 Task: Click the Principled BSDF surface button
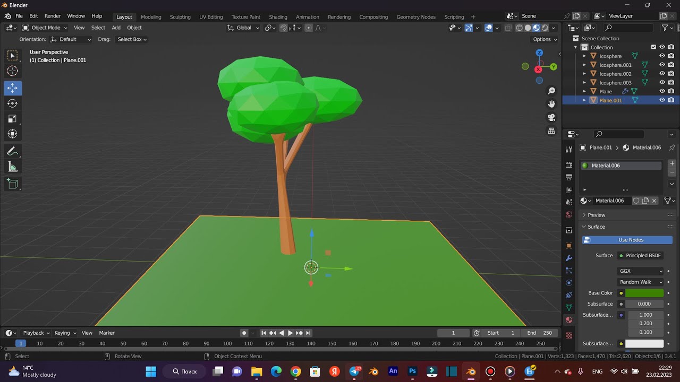click(x=640, y=256)
